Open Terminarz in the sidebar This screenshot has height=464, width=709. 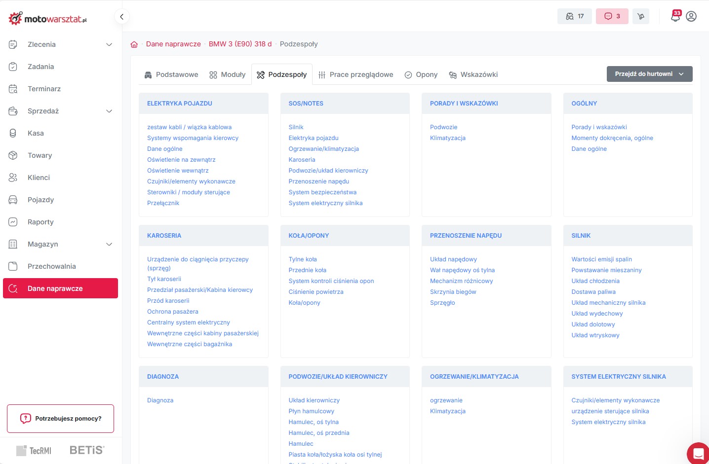click(x=44, y=89)
